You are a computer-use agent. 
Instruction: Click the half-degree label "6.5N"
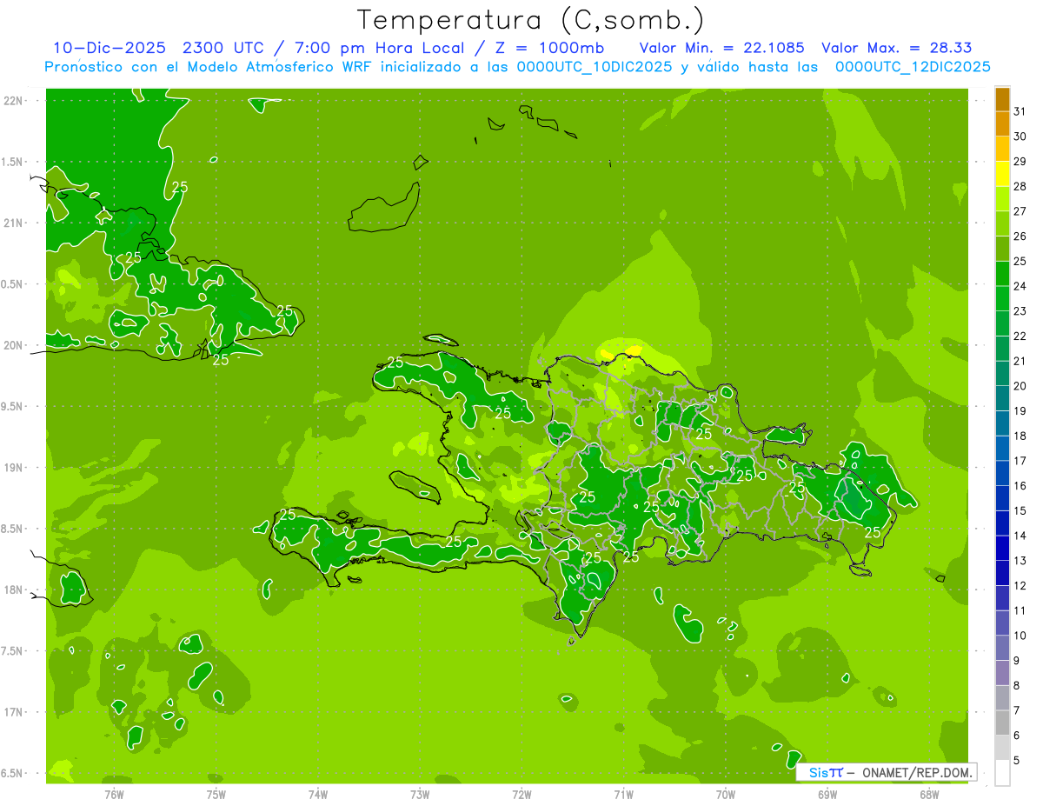[11, 774]
